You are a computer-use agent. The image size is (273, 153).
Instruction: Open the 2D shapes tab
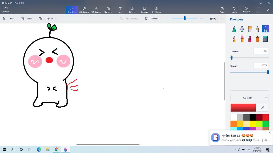point(84,10)
